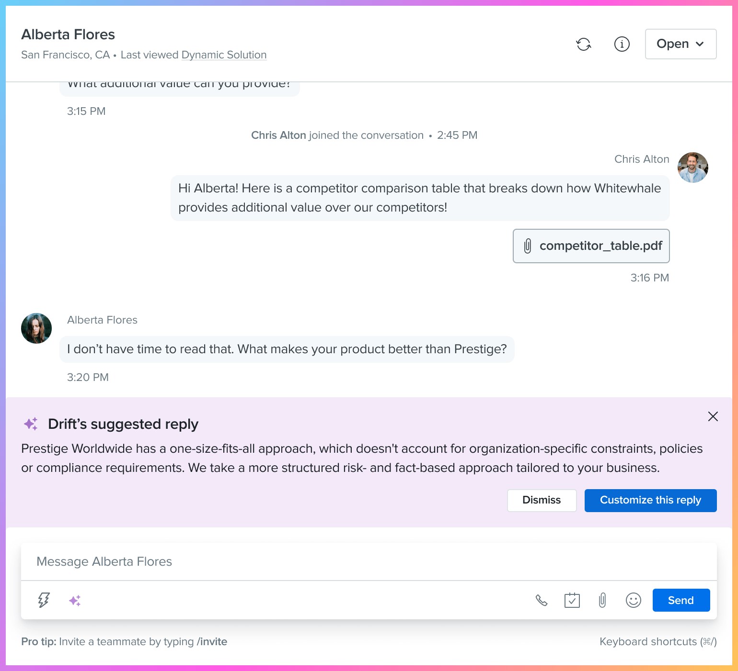The image size is (738, 671).
Task: Send the message
Action: pos(681,600)
